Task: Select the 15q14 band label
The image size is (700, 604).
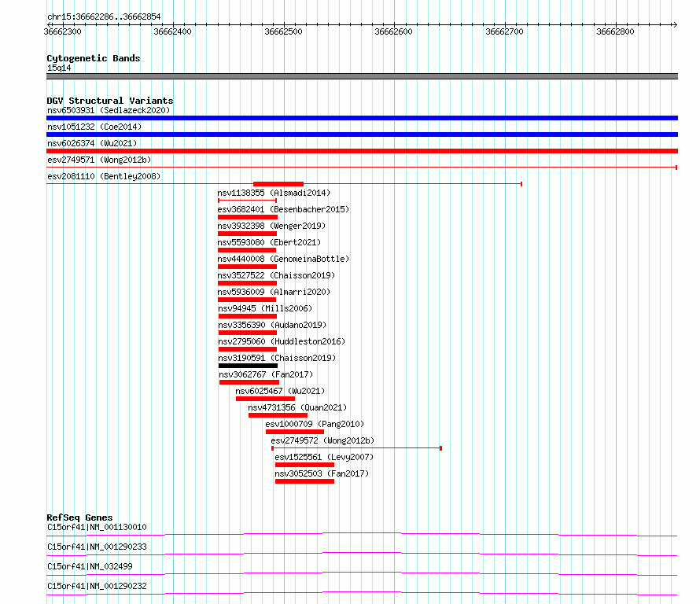Action: [x=59, y=68]
